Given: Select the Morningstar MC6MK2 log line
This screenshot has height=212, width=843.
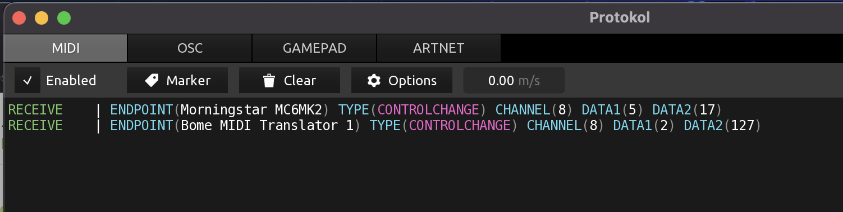Looking at the screenshot, I should coord(365,109).
